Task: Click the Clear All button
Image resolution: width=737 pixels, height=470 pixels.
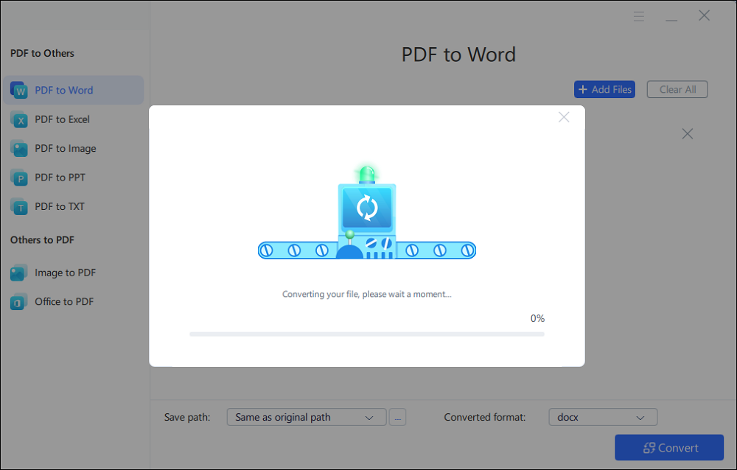Action: coord(677,88)
